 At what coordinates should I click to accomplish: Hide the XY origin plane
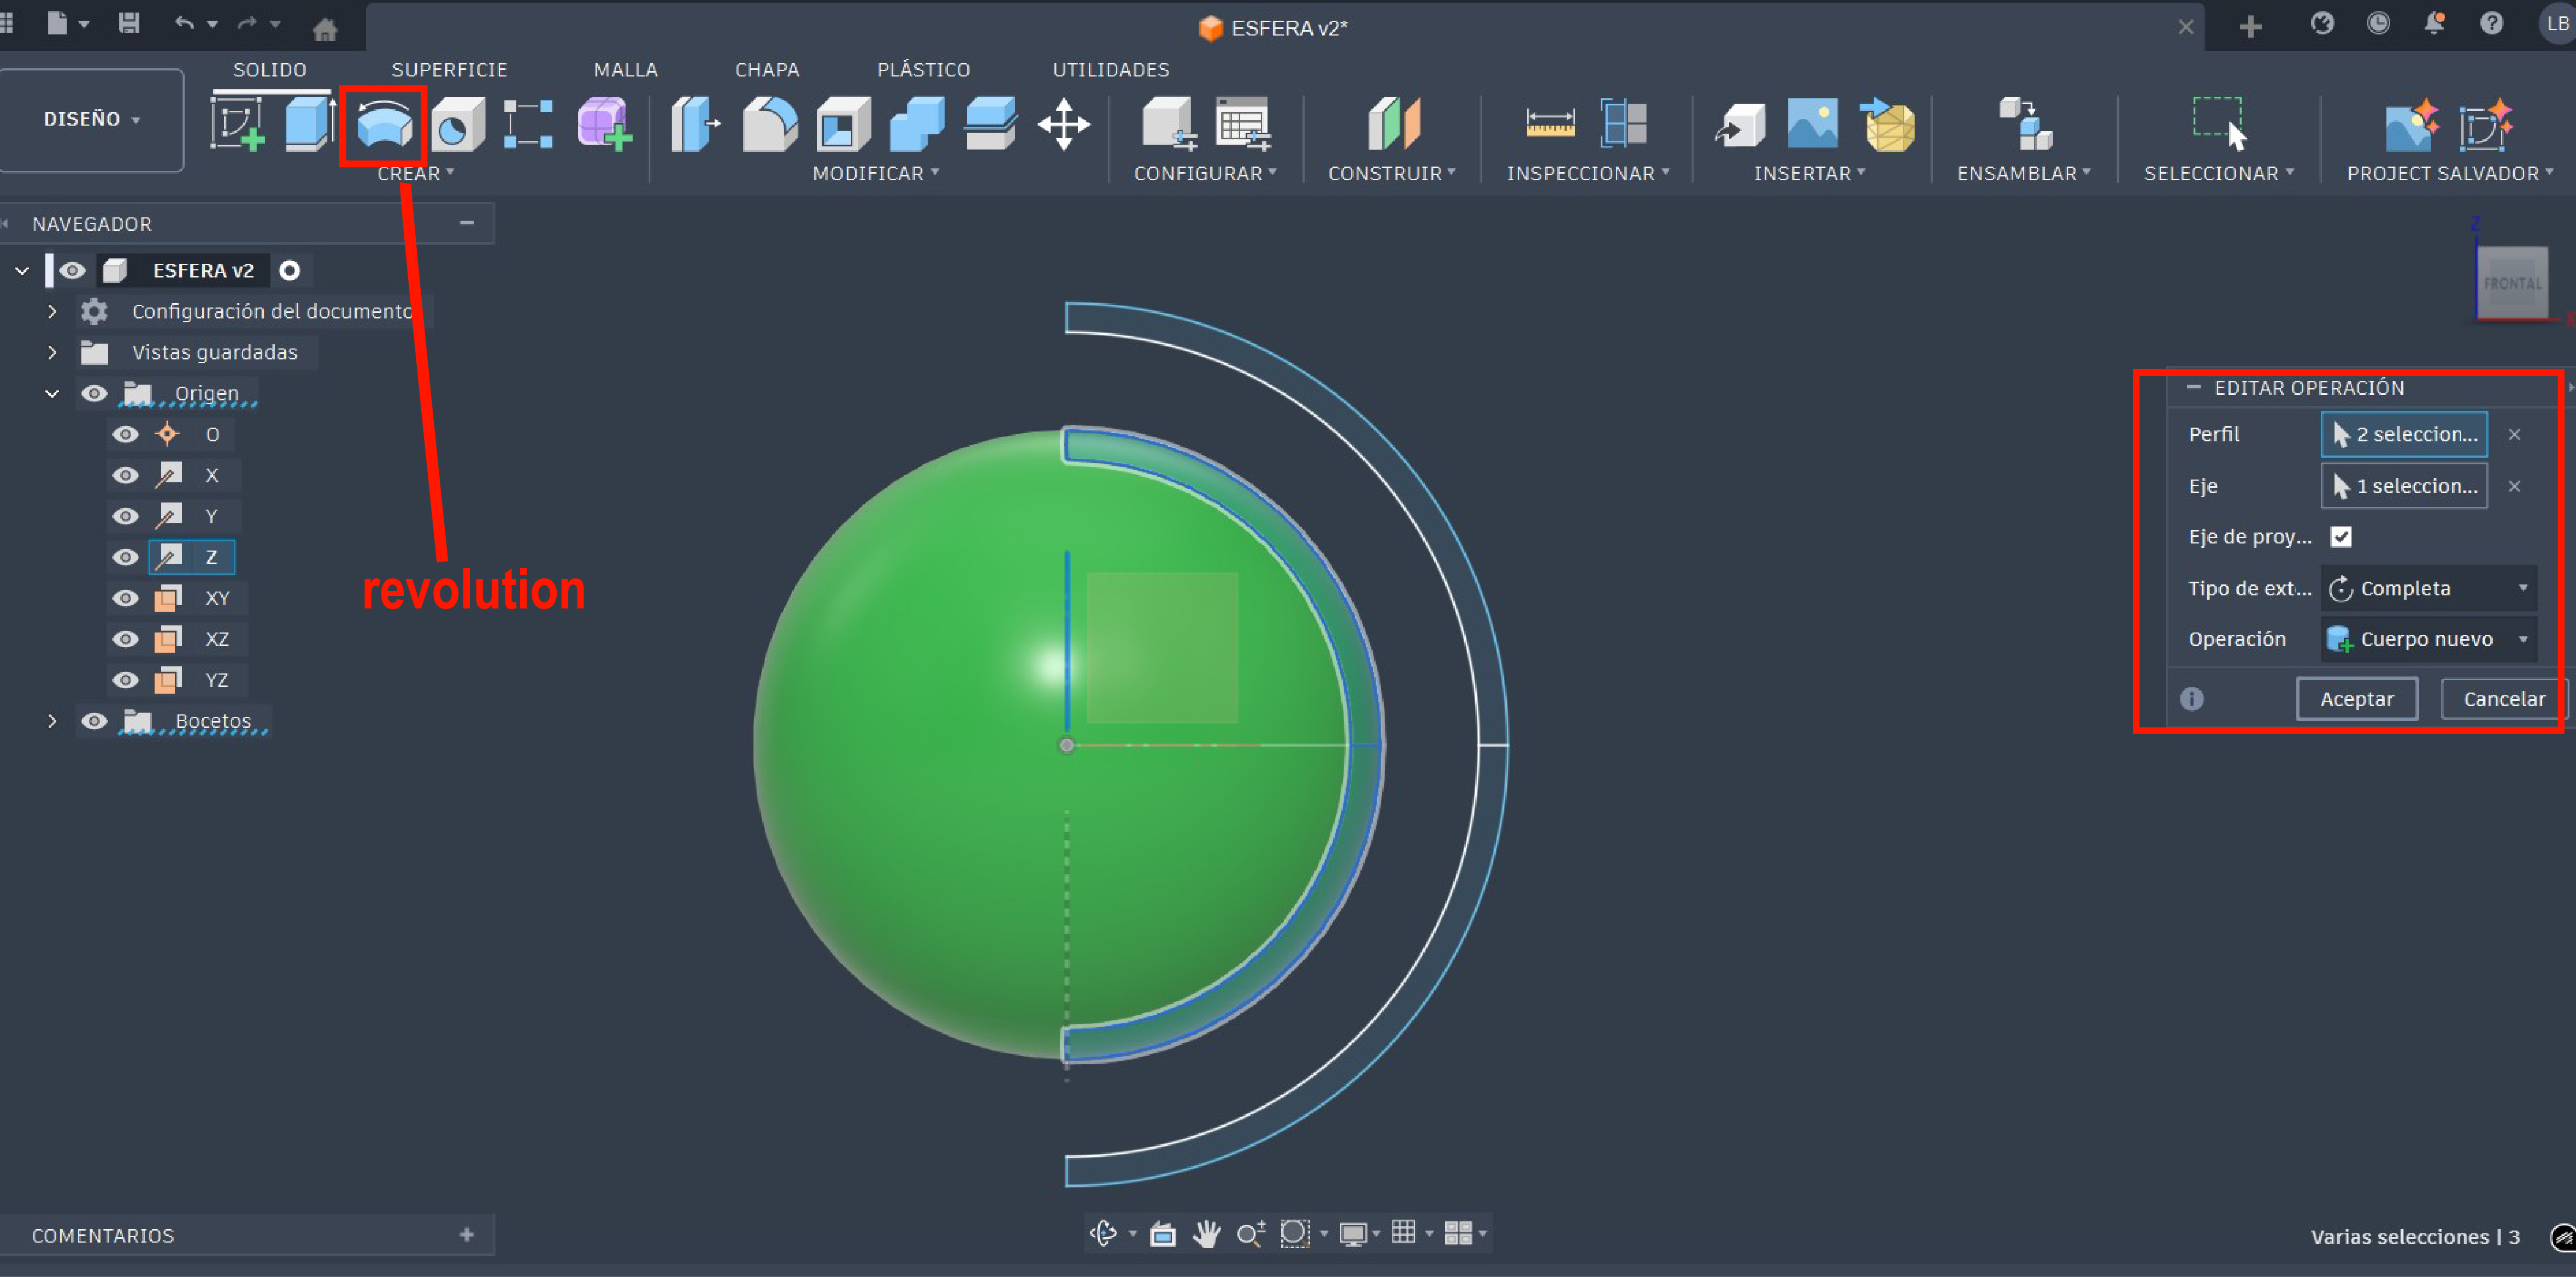tap(125, 598)
